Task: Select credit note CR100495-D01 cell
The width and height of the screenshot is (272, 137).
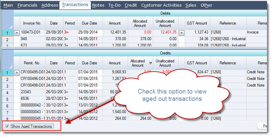Action: pyautogui.click(x=33, y=72)
